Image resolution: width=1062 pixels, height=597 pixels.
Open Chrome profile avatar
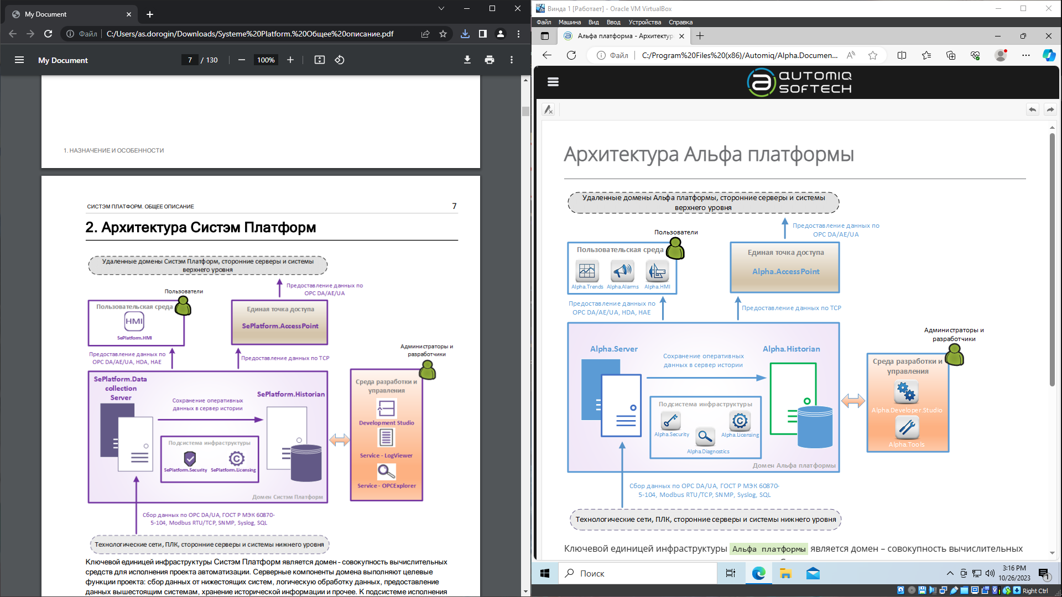(x=501, y=34)
